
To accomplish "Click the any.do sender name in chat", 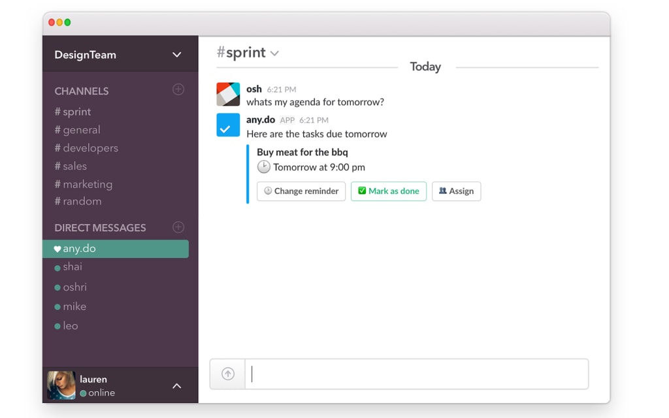I will [261, 120].
